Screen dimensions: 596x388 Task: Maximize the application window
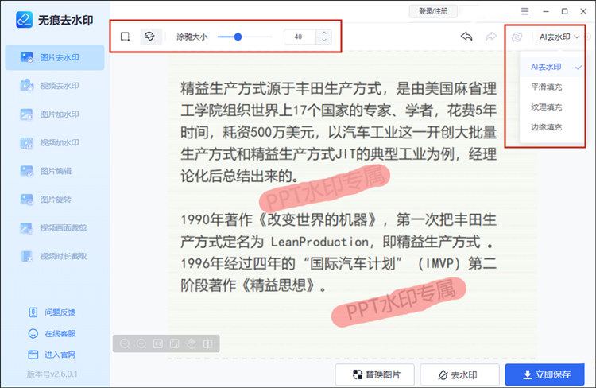click(564, 11)
